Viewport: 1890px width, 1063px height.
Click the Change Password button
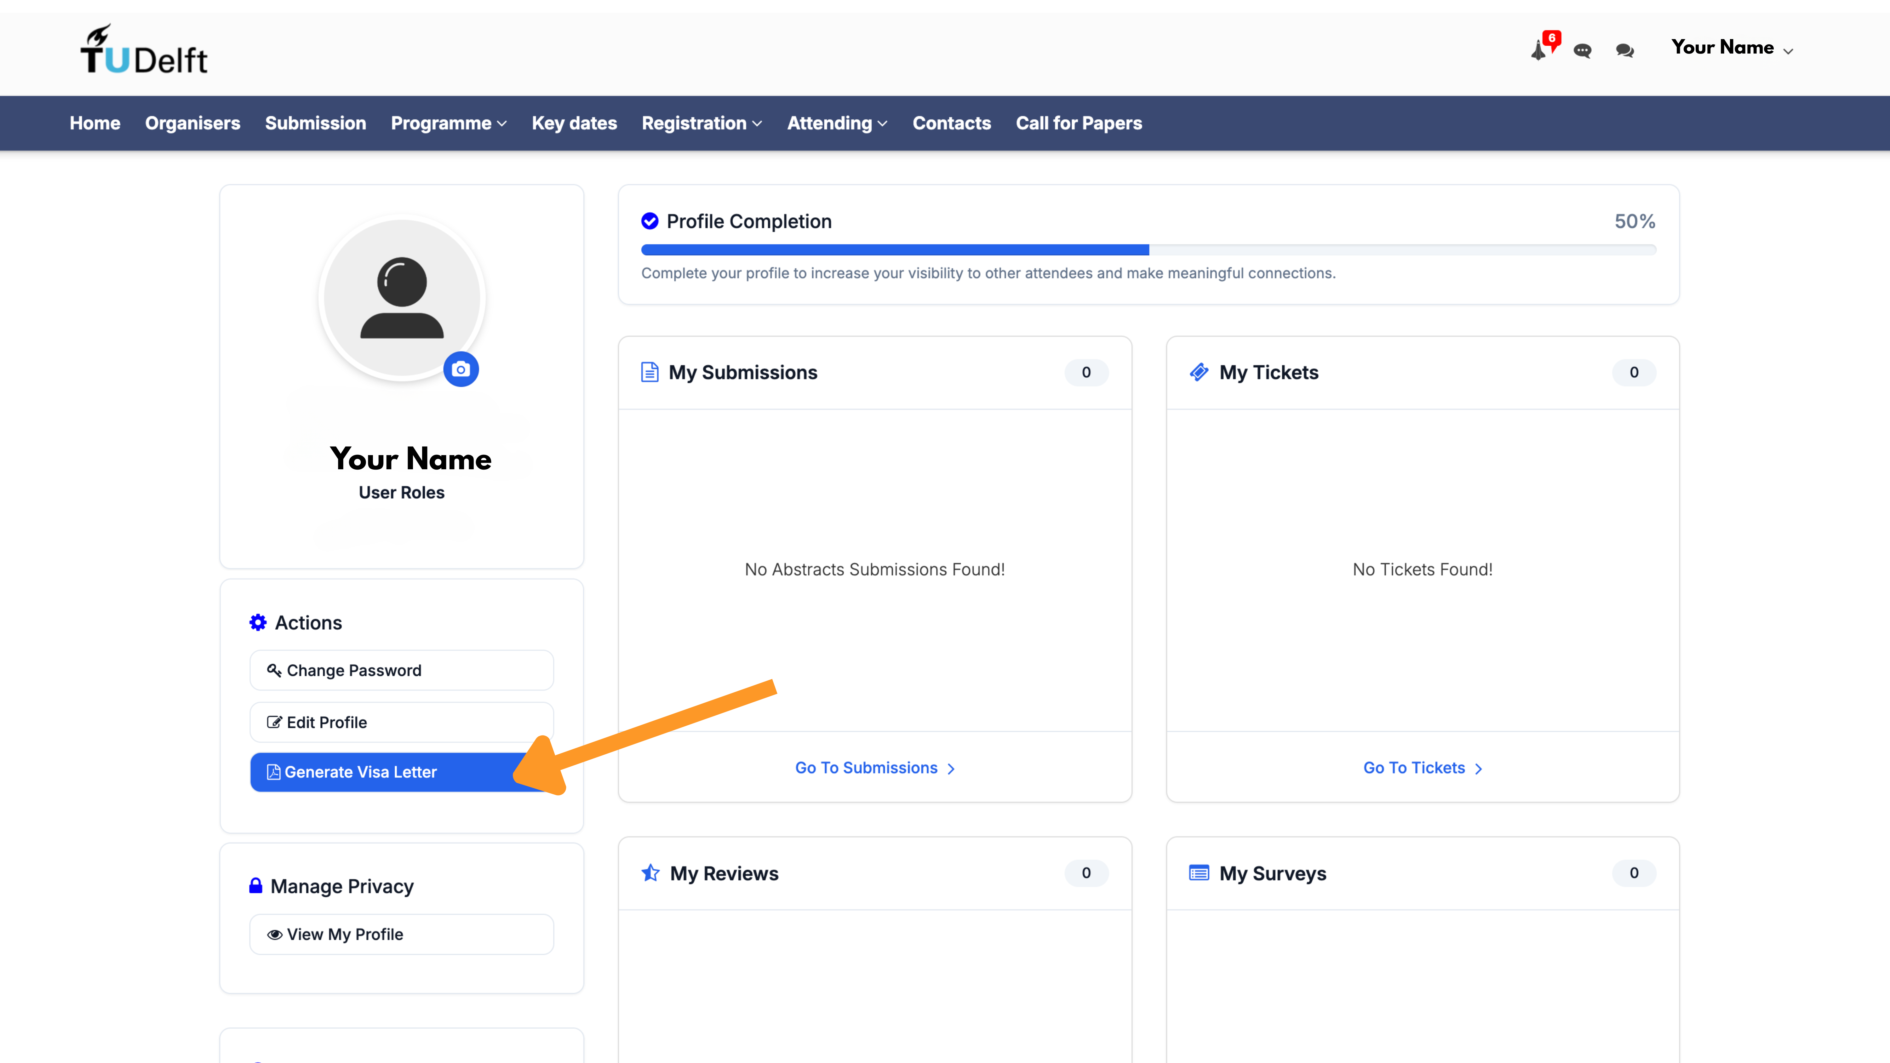coord(401,670)
